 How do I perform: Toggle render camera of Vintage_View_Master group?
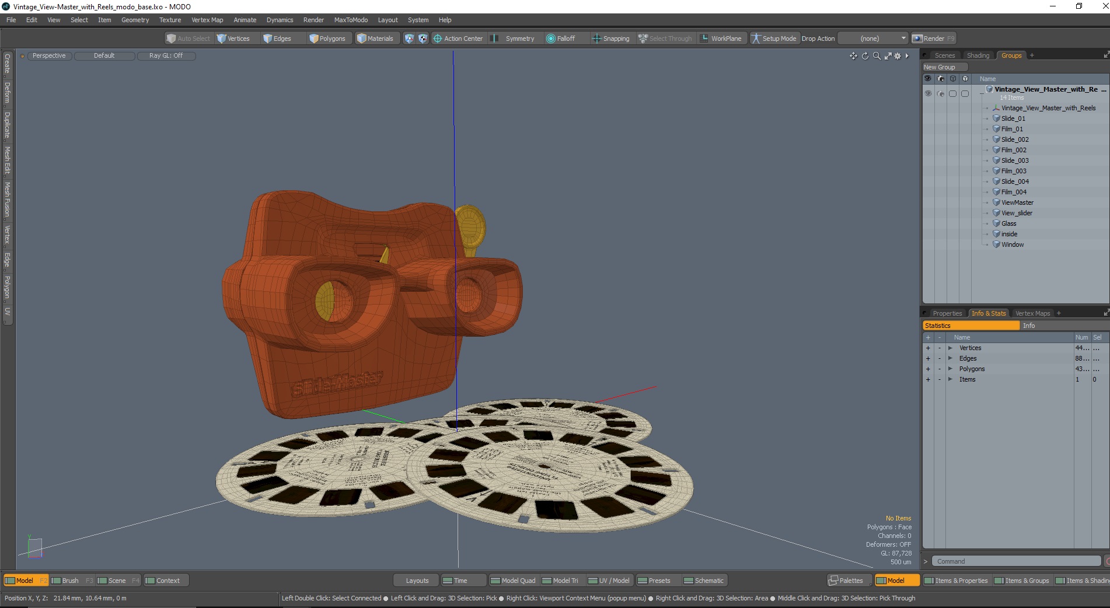click(940, 93)
